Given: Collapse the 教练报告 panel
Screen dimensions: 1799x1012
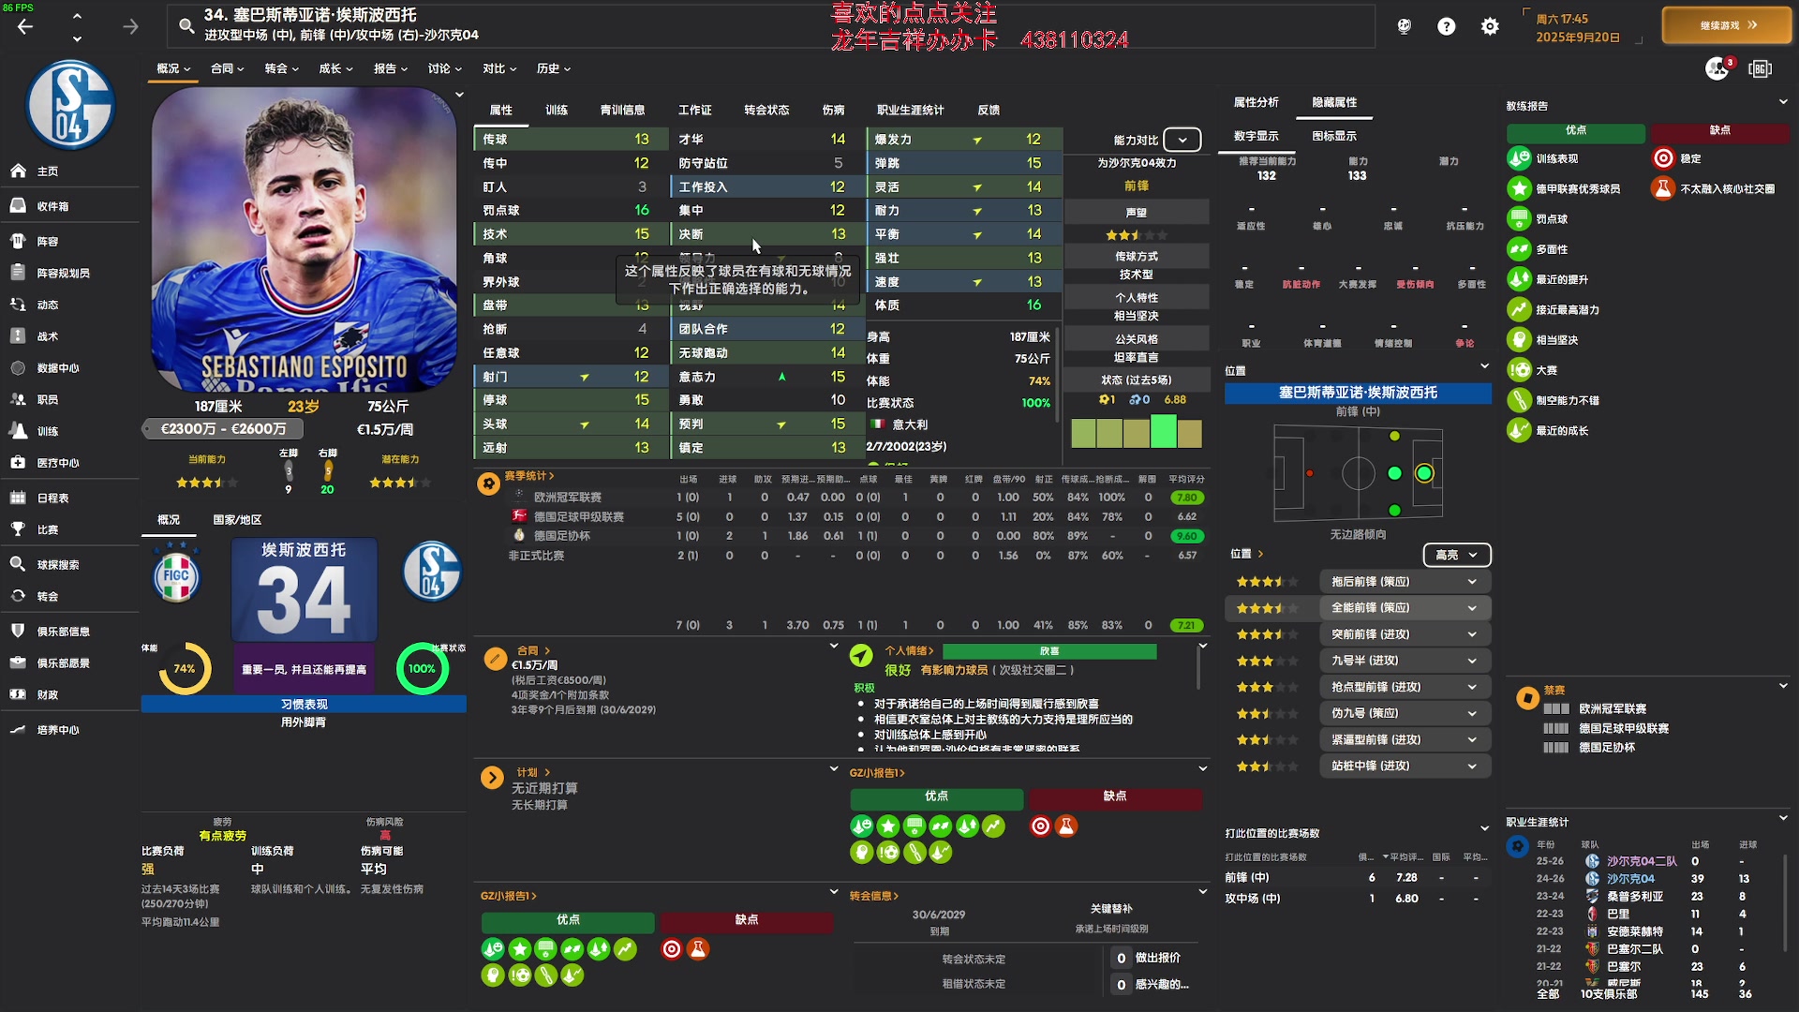Looking at the screenshot, I should tap(1783, 102).
